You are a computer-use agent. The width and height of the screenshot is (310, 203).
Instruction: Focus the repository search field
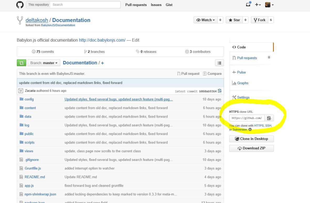click(x=85, y=4)
